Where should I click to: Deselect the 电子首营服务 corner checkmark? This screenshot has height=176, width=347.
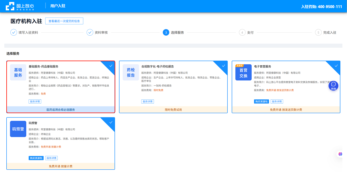click(x=336, y=65)
